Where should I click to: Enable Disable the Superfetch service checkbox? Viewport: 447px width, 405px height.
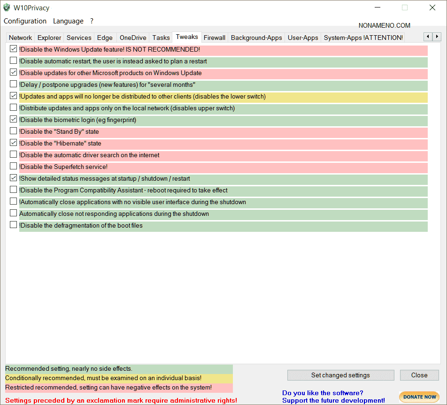coord(13,166)
